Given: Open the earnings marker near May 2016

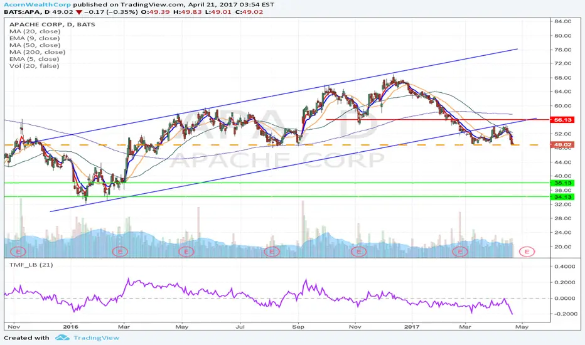Looking at the screenshot, I should pyautogui.click(x=186, y=252).
